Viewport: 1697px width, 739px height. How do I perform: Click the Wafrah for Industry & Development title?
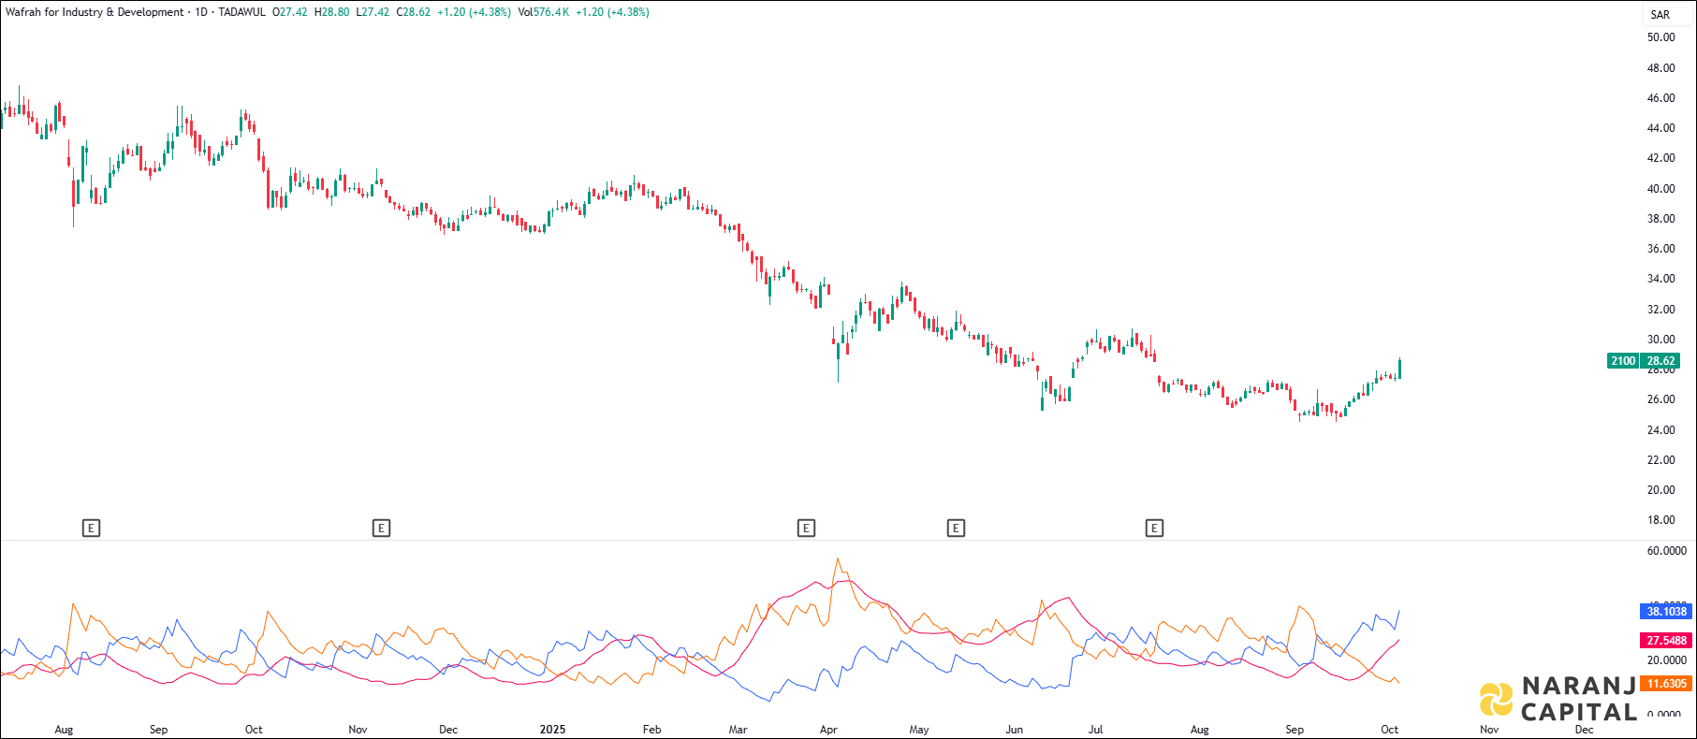pyautogui.click(x=95, y=12)
